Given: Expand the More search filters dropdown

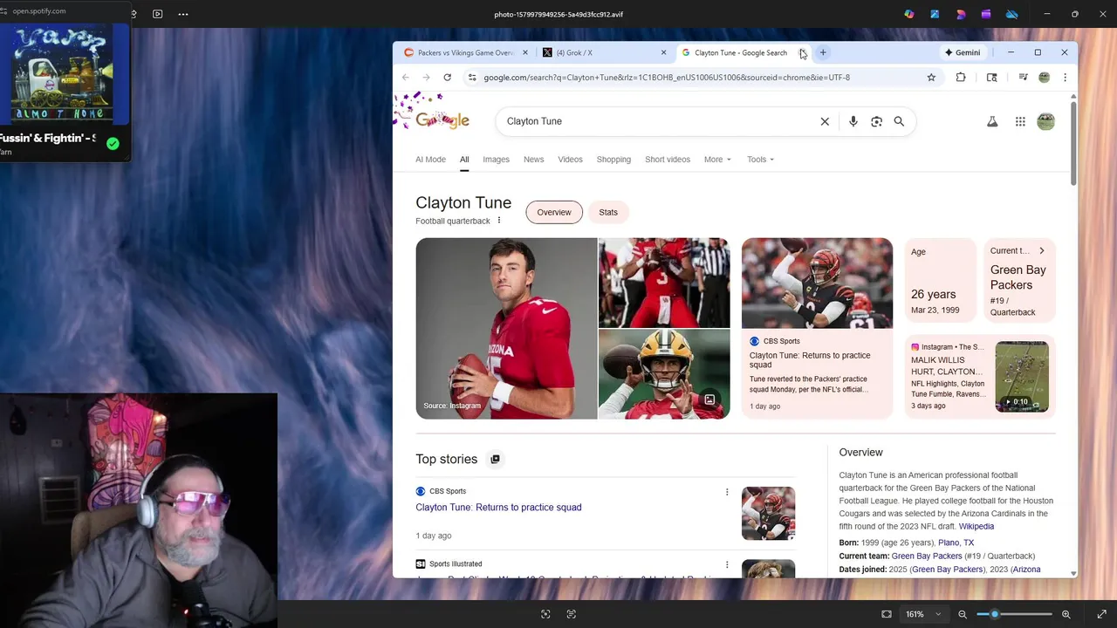Looking at the screenshot, I should [x=717, y=160].
